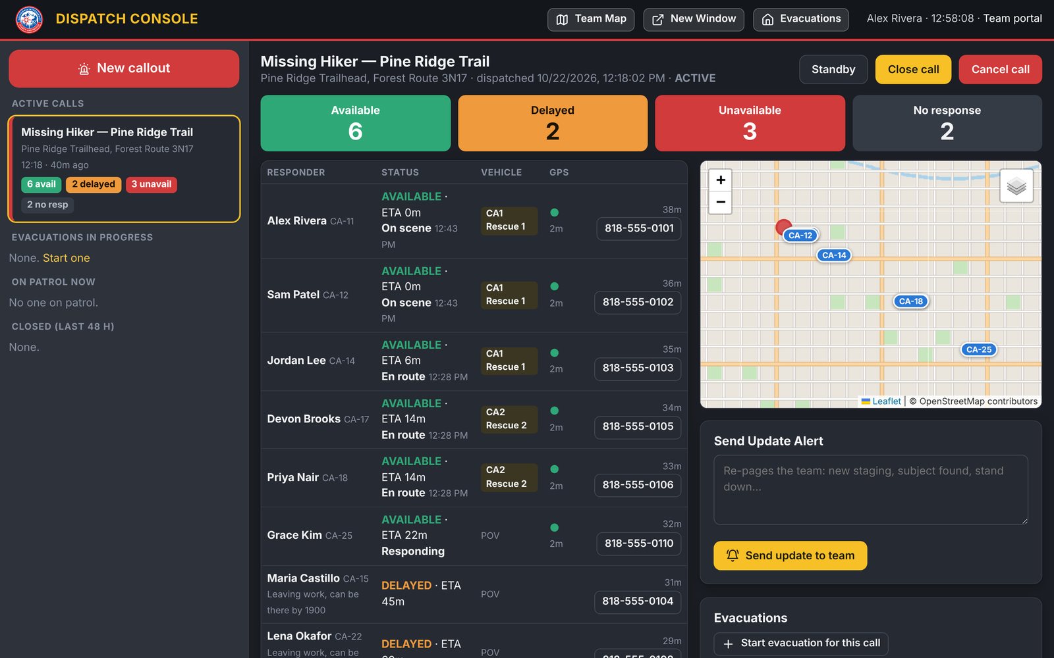
Task: Call Grace Kim at 818-555-0110
Action: pyautogui.click(x=639, y=544)
